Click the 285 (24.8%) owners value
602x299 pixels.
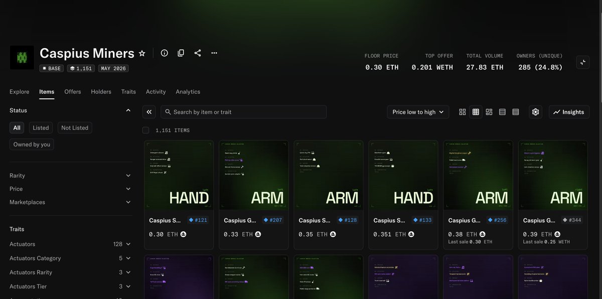(540, 67)
